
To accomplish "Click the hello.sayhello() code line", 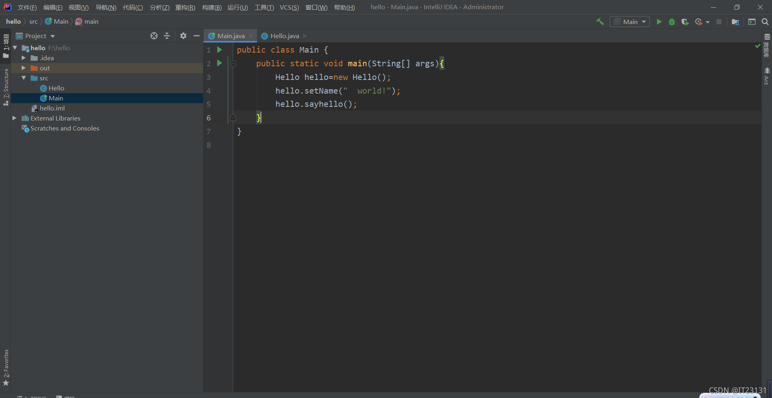I will tap(316, 104).
